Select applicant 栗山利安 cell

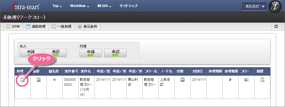click(134, 87)
